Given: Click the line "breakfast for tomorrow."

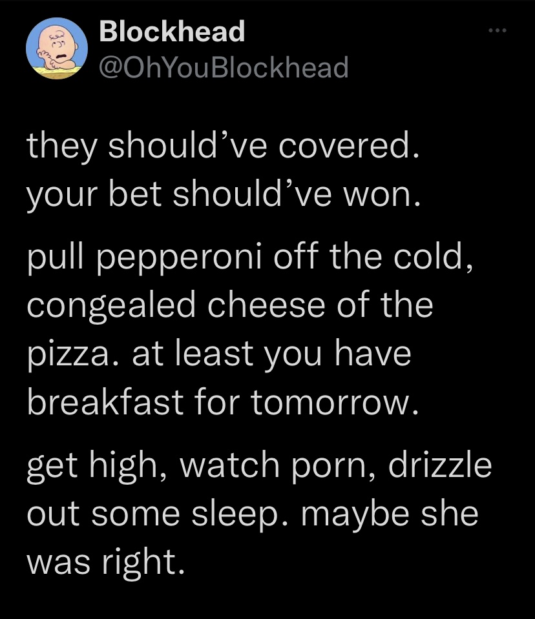Looking at the screenshot, I should pos(219,401).
